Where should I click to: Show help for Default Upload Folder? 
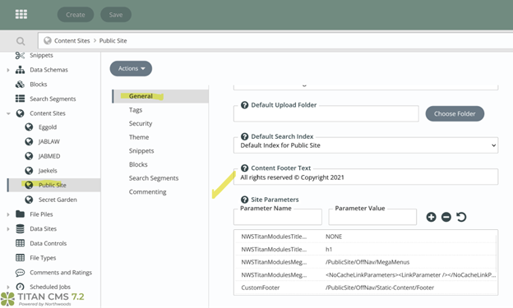coord(244,105)
